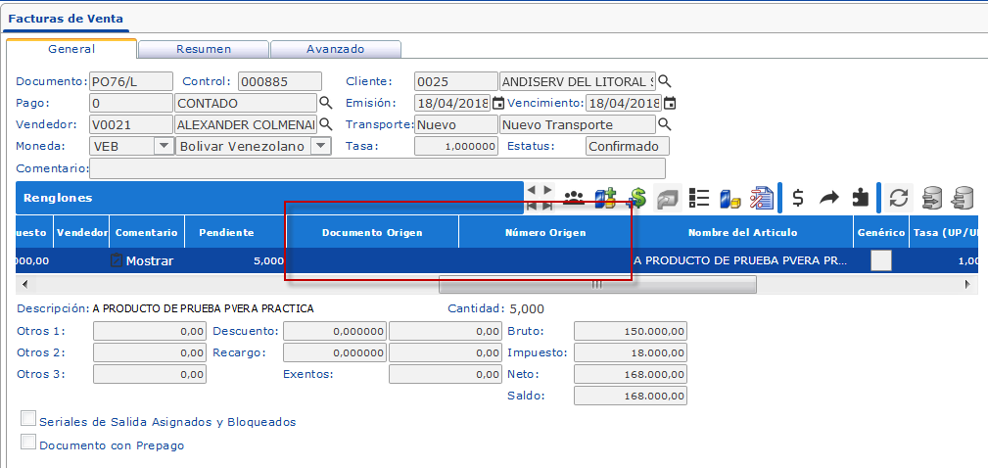Expand the Bolivar Venezolano currency dropdown
The width and height of the screenshot is (988, 468).
pos(320,146)
